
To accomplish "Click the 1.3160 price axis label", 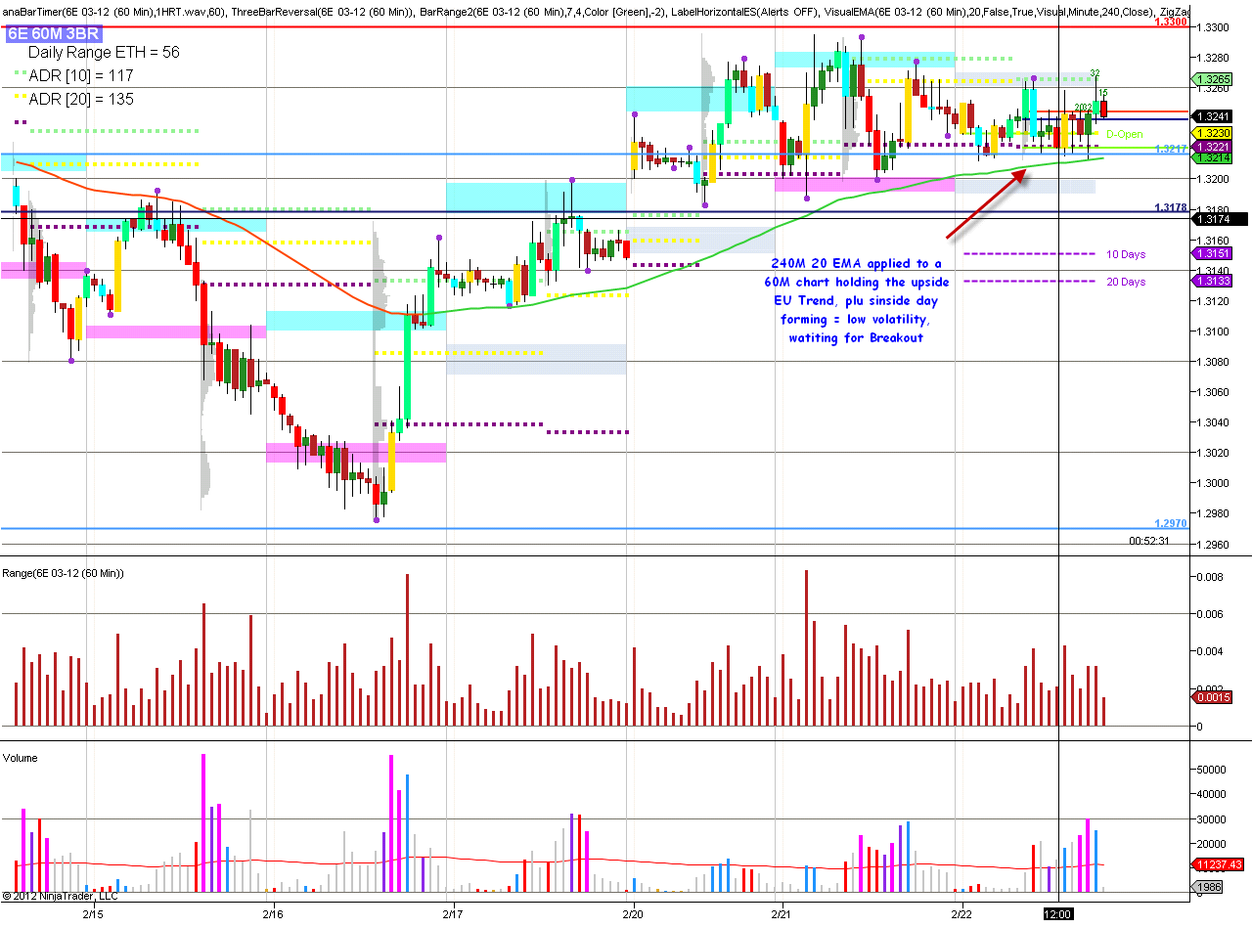I will coord(1212,240).
